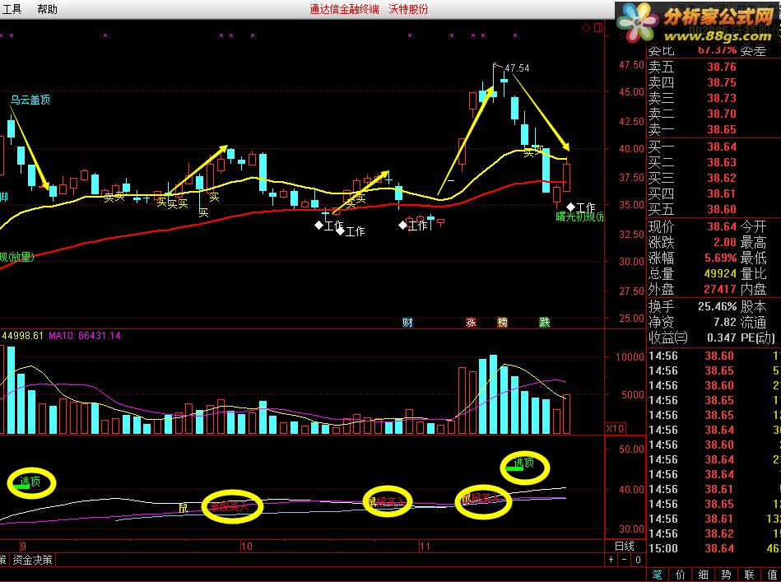Click the 收益(三) 0.347 field
This screenshot has height=582, width=781.
click(x=692, y=338)
